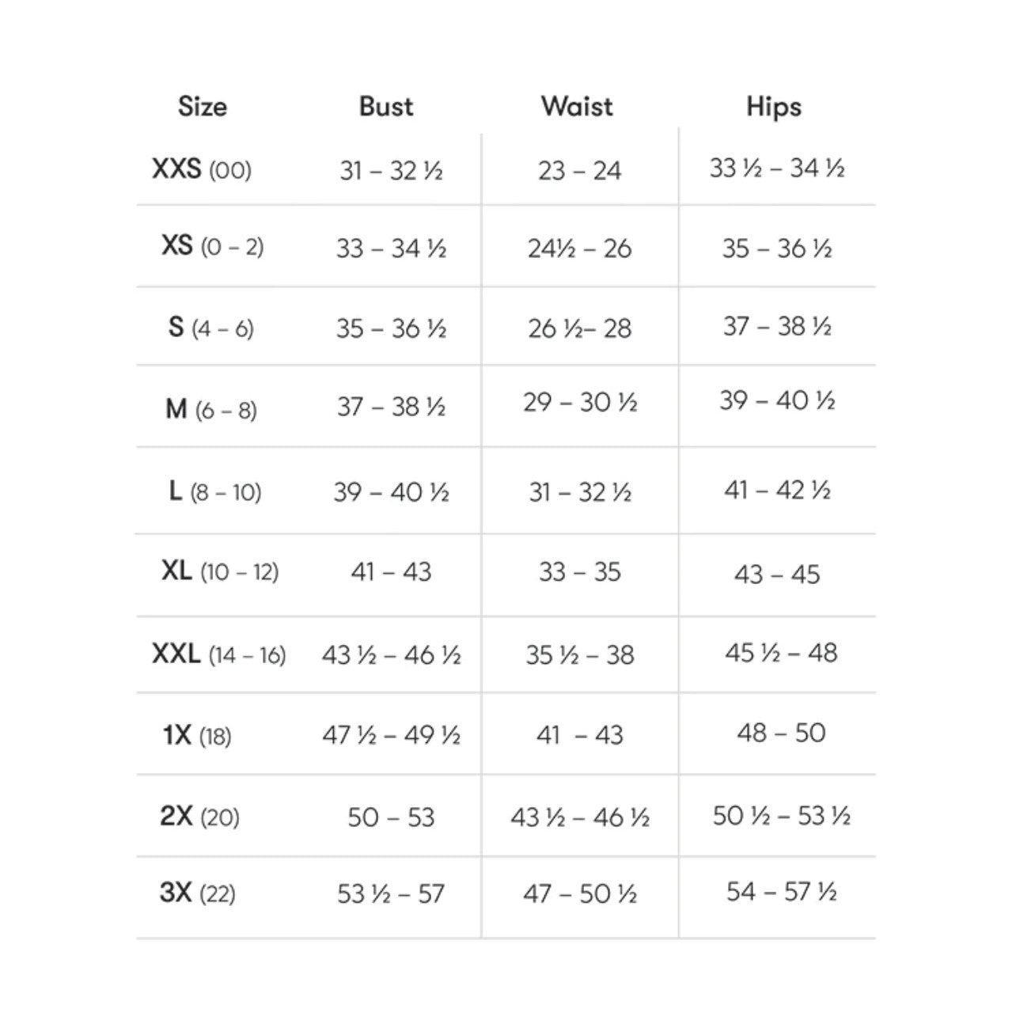Image resolution: width=1016 pixels, height=1016 pixels.
Task: Select the M (6 – 8) size label
Action: pos(211,410)
